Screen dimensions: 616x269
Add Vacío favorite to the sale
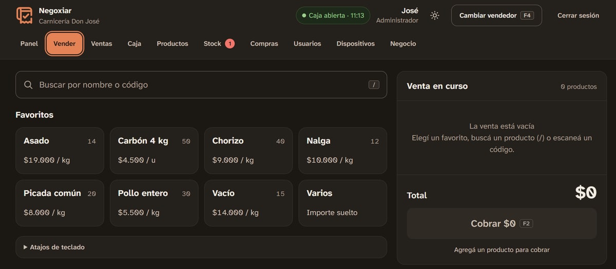(x=248, y=203)
